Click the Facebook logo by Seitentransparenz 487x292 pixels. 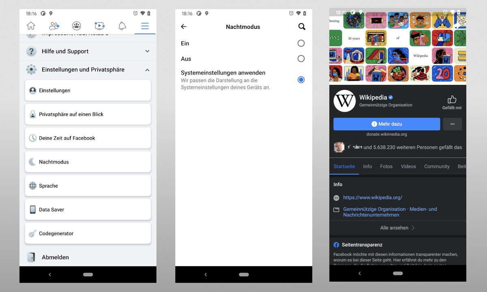336,245
